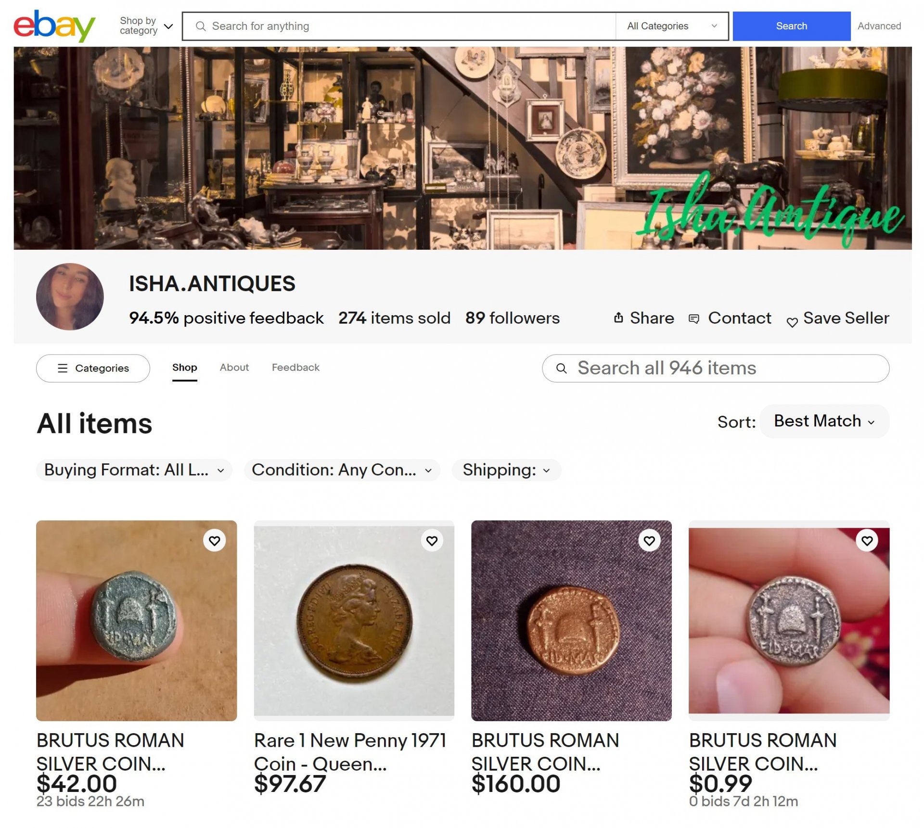Expand the Buying Format filter
924x828 pixels.
(134, 470)
